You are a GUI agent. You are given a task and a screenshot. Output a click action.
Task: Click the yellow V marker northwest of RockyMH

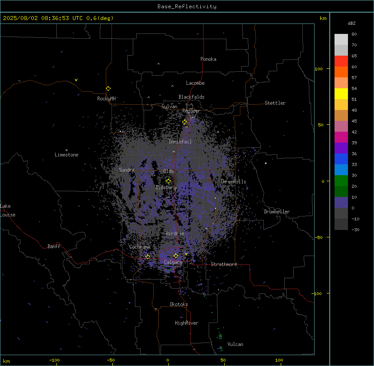click(76, 80)
